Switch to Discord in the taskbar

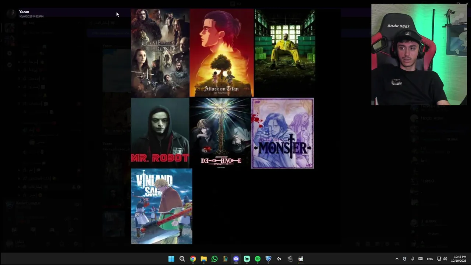[236, 259]
